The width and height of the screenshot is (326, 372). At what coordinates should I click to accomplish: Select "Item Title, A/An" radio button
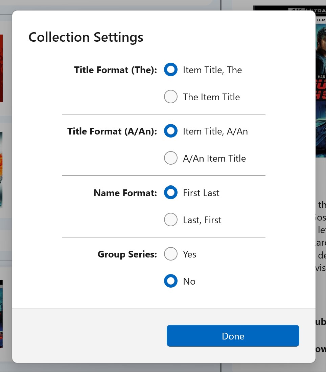(171, 131)
